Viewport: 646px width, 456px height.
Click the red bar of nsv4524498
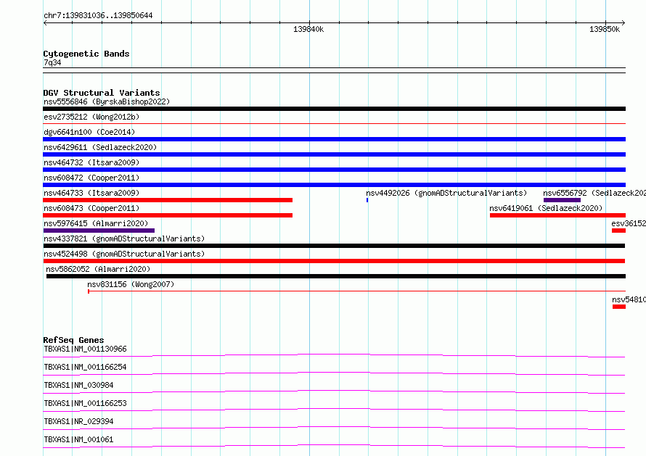334,261
